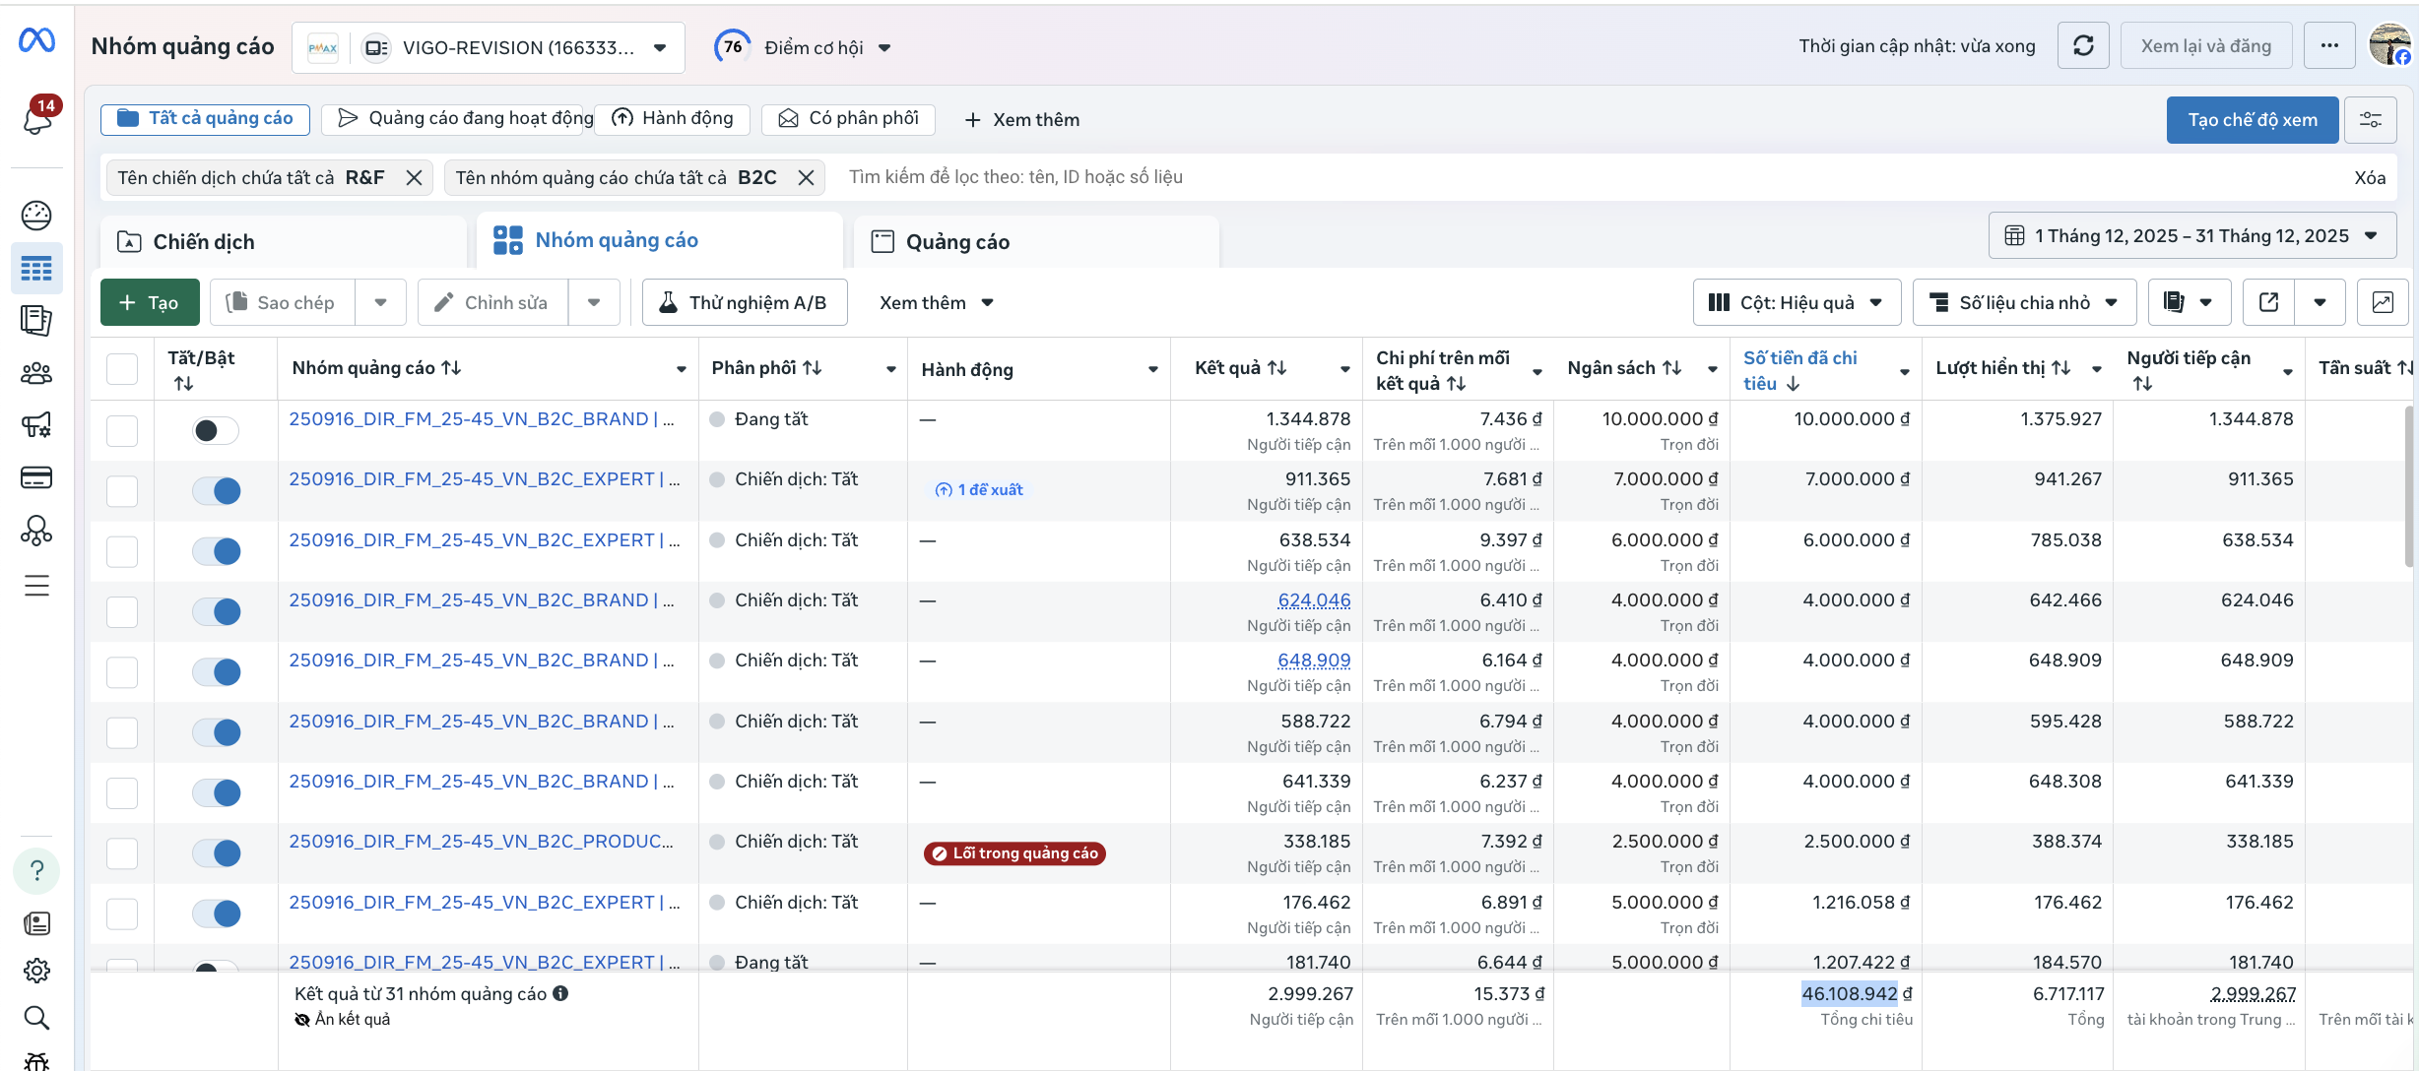Screen dimensions: 2419x1071
Task: Open the notifications bell with 14 badge
Action: click(37, 118)
